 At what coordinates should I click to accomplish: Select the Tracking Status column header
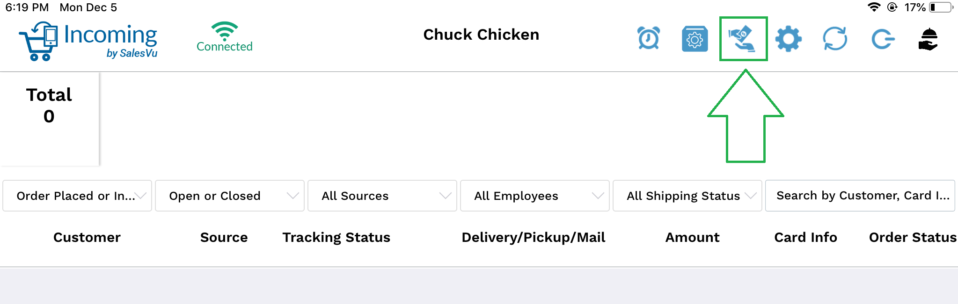(336, 237)
